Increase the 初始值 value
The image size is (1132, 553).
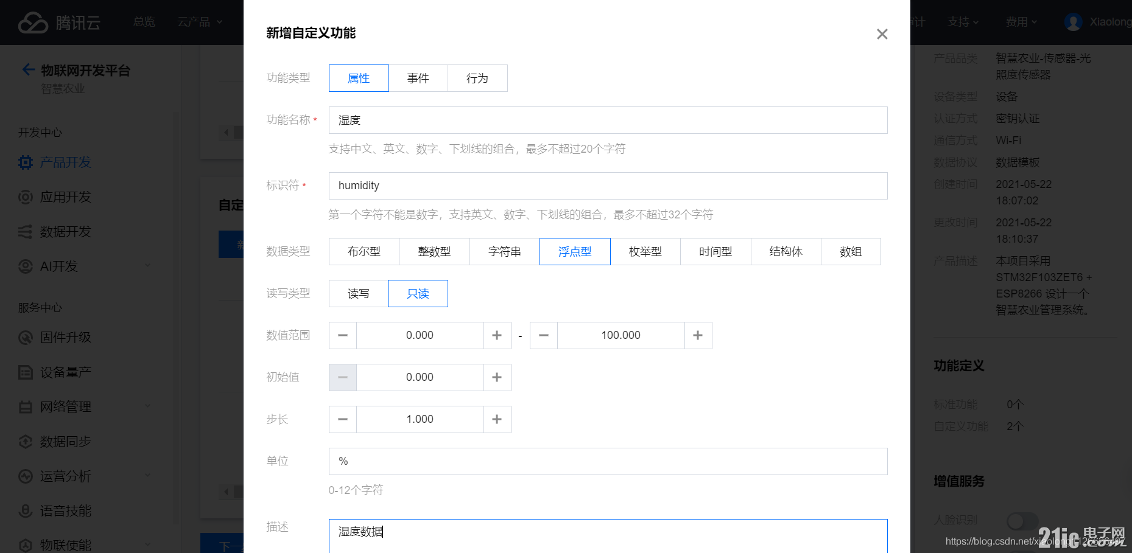[497, 378]
